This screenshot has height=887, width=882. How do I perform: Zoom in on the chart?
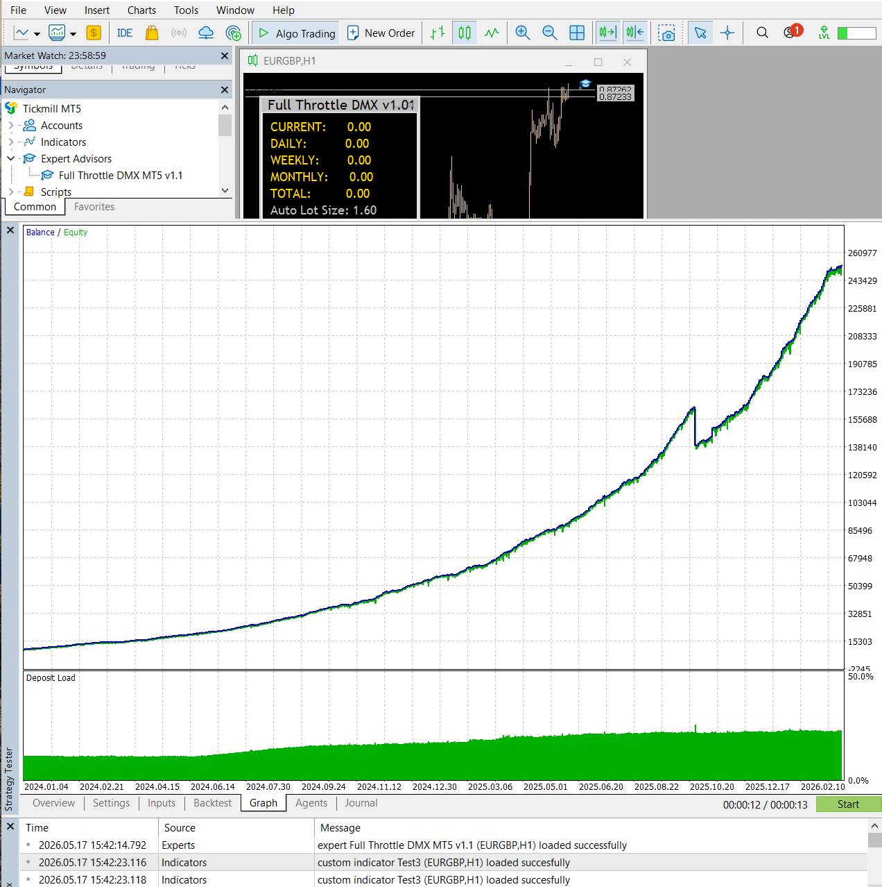pos(523,33)
